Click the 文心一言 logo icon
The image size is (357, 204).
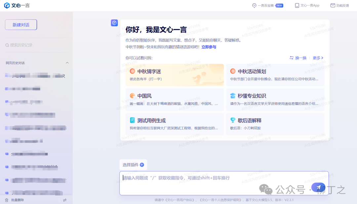(x=7, y=6)
